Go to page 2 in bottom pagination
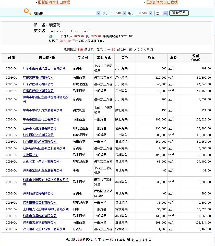The width and height of the screenshot is (215, 246). [137, 240]
